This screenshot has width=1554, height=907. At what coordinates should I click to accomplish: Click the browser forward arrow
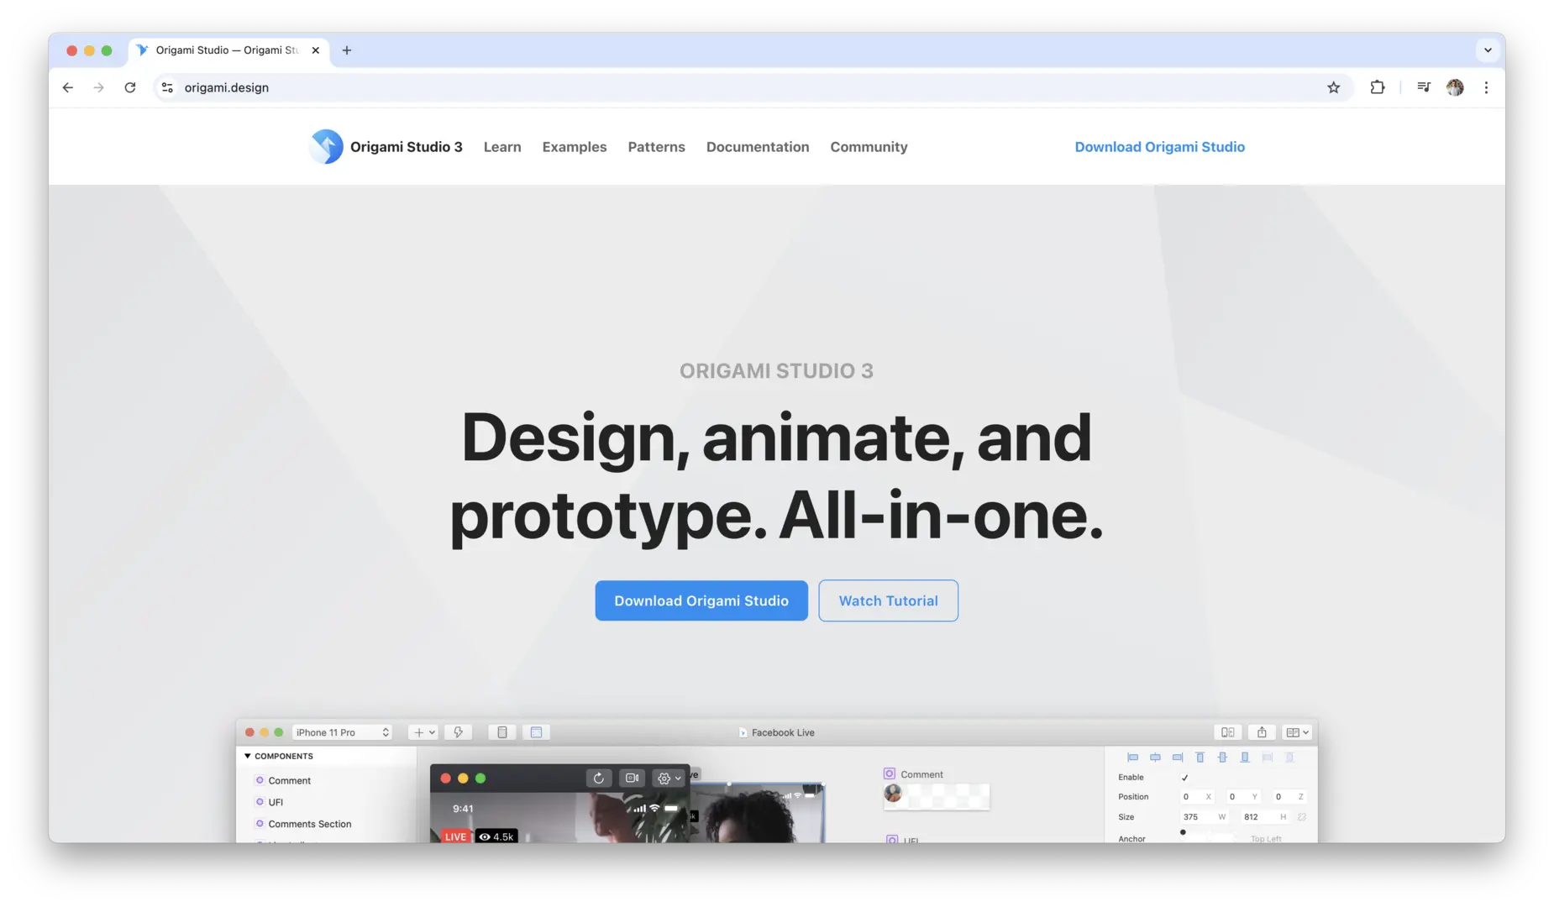[99, 87]
